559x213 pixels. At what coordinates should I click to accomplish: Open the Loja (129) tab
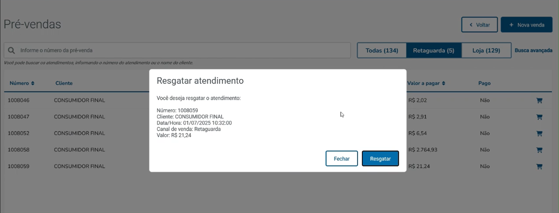486,50
